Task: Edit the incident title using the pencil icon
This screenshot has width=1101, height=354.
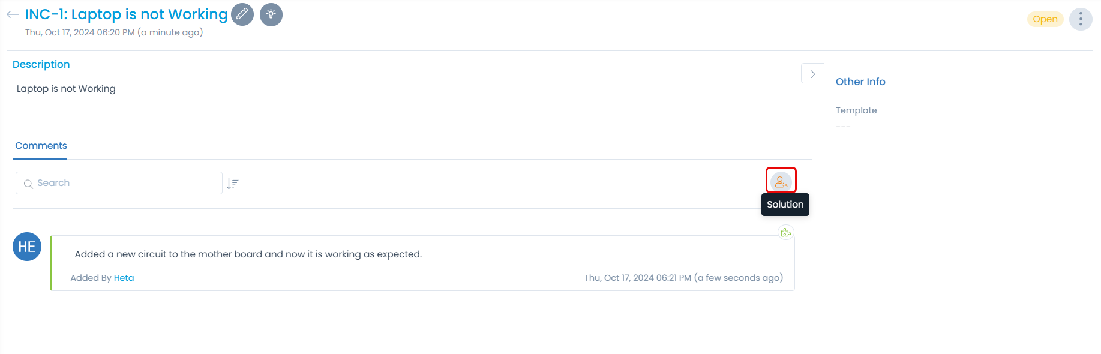Action: tap(242, 14)
